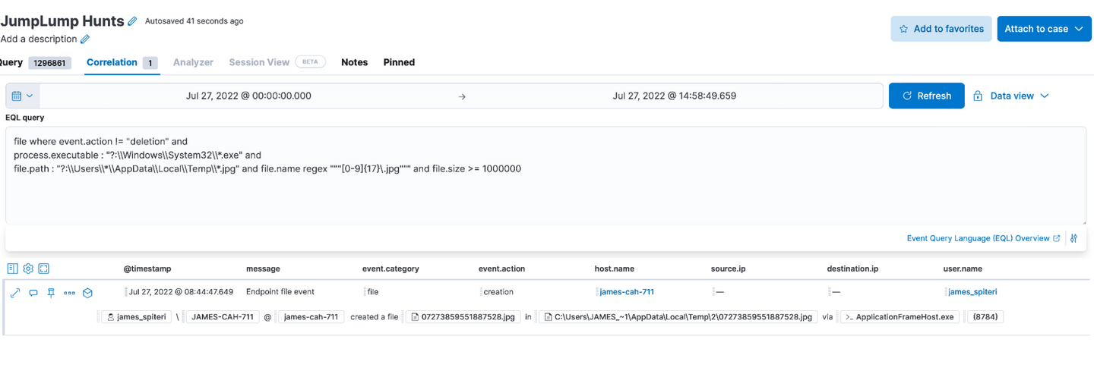Open the three-dots more actions for the event

pyautogui.click(x=69, y=293)
